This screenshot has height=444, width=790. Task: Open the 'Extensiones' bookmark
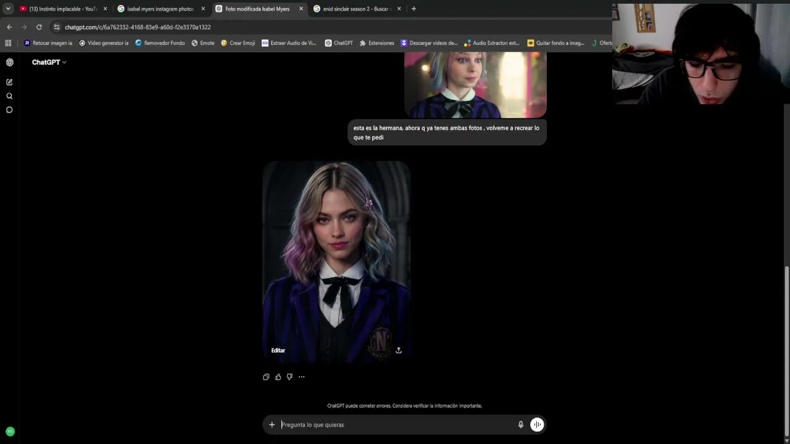coord(376,43)
